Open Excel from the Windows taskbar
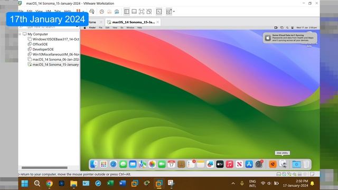The image size is (338, 190). [x=110, y=184]
